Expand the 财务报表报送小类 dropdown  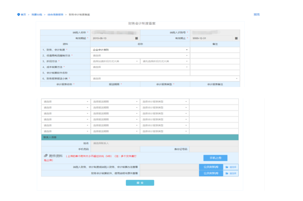tap(165, 78)
